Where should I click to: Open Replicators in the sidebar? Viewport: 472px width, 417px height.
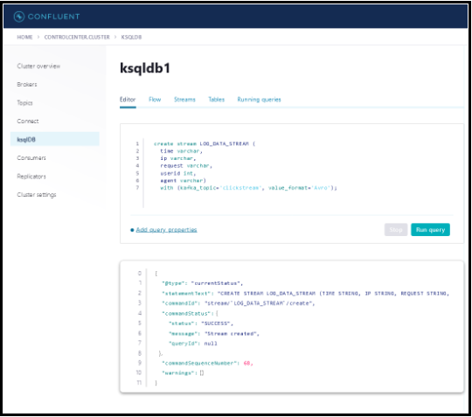click(31, 177)
